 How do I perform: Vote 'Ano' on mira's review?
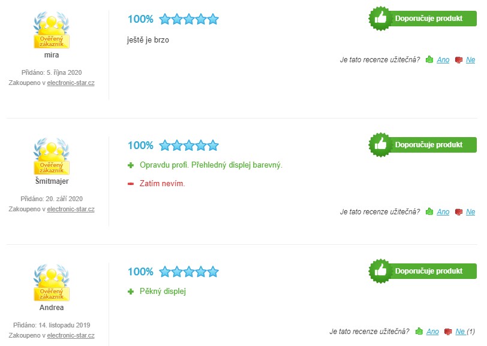coord(443,59)
